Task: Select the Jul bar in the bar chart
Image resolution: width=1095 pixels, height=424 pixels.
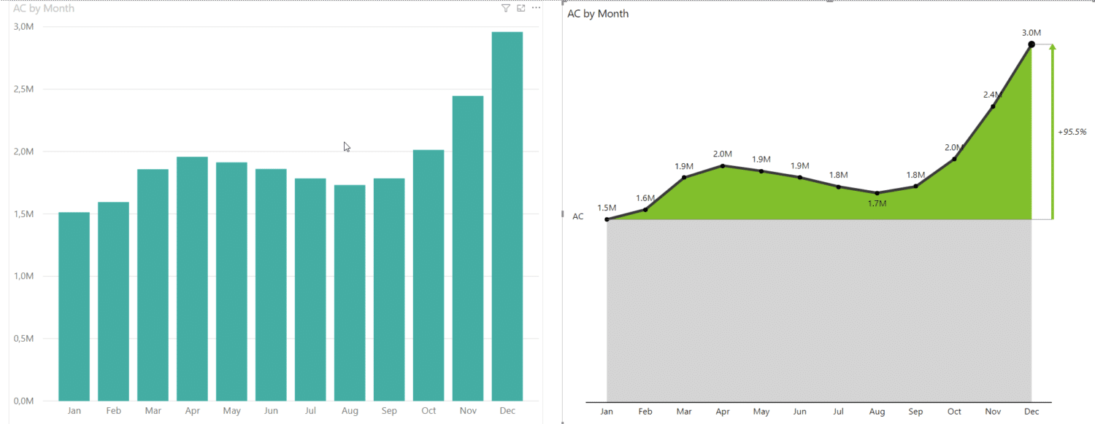Action: click(x=310, y=290)
